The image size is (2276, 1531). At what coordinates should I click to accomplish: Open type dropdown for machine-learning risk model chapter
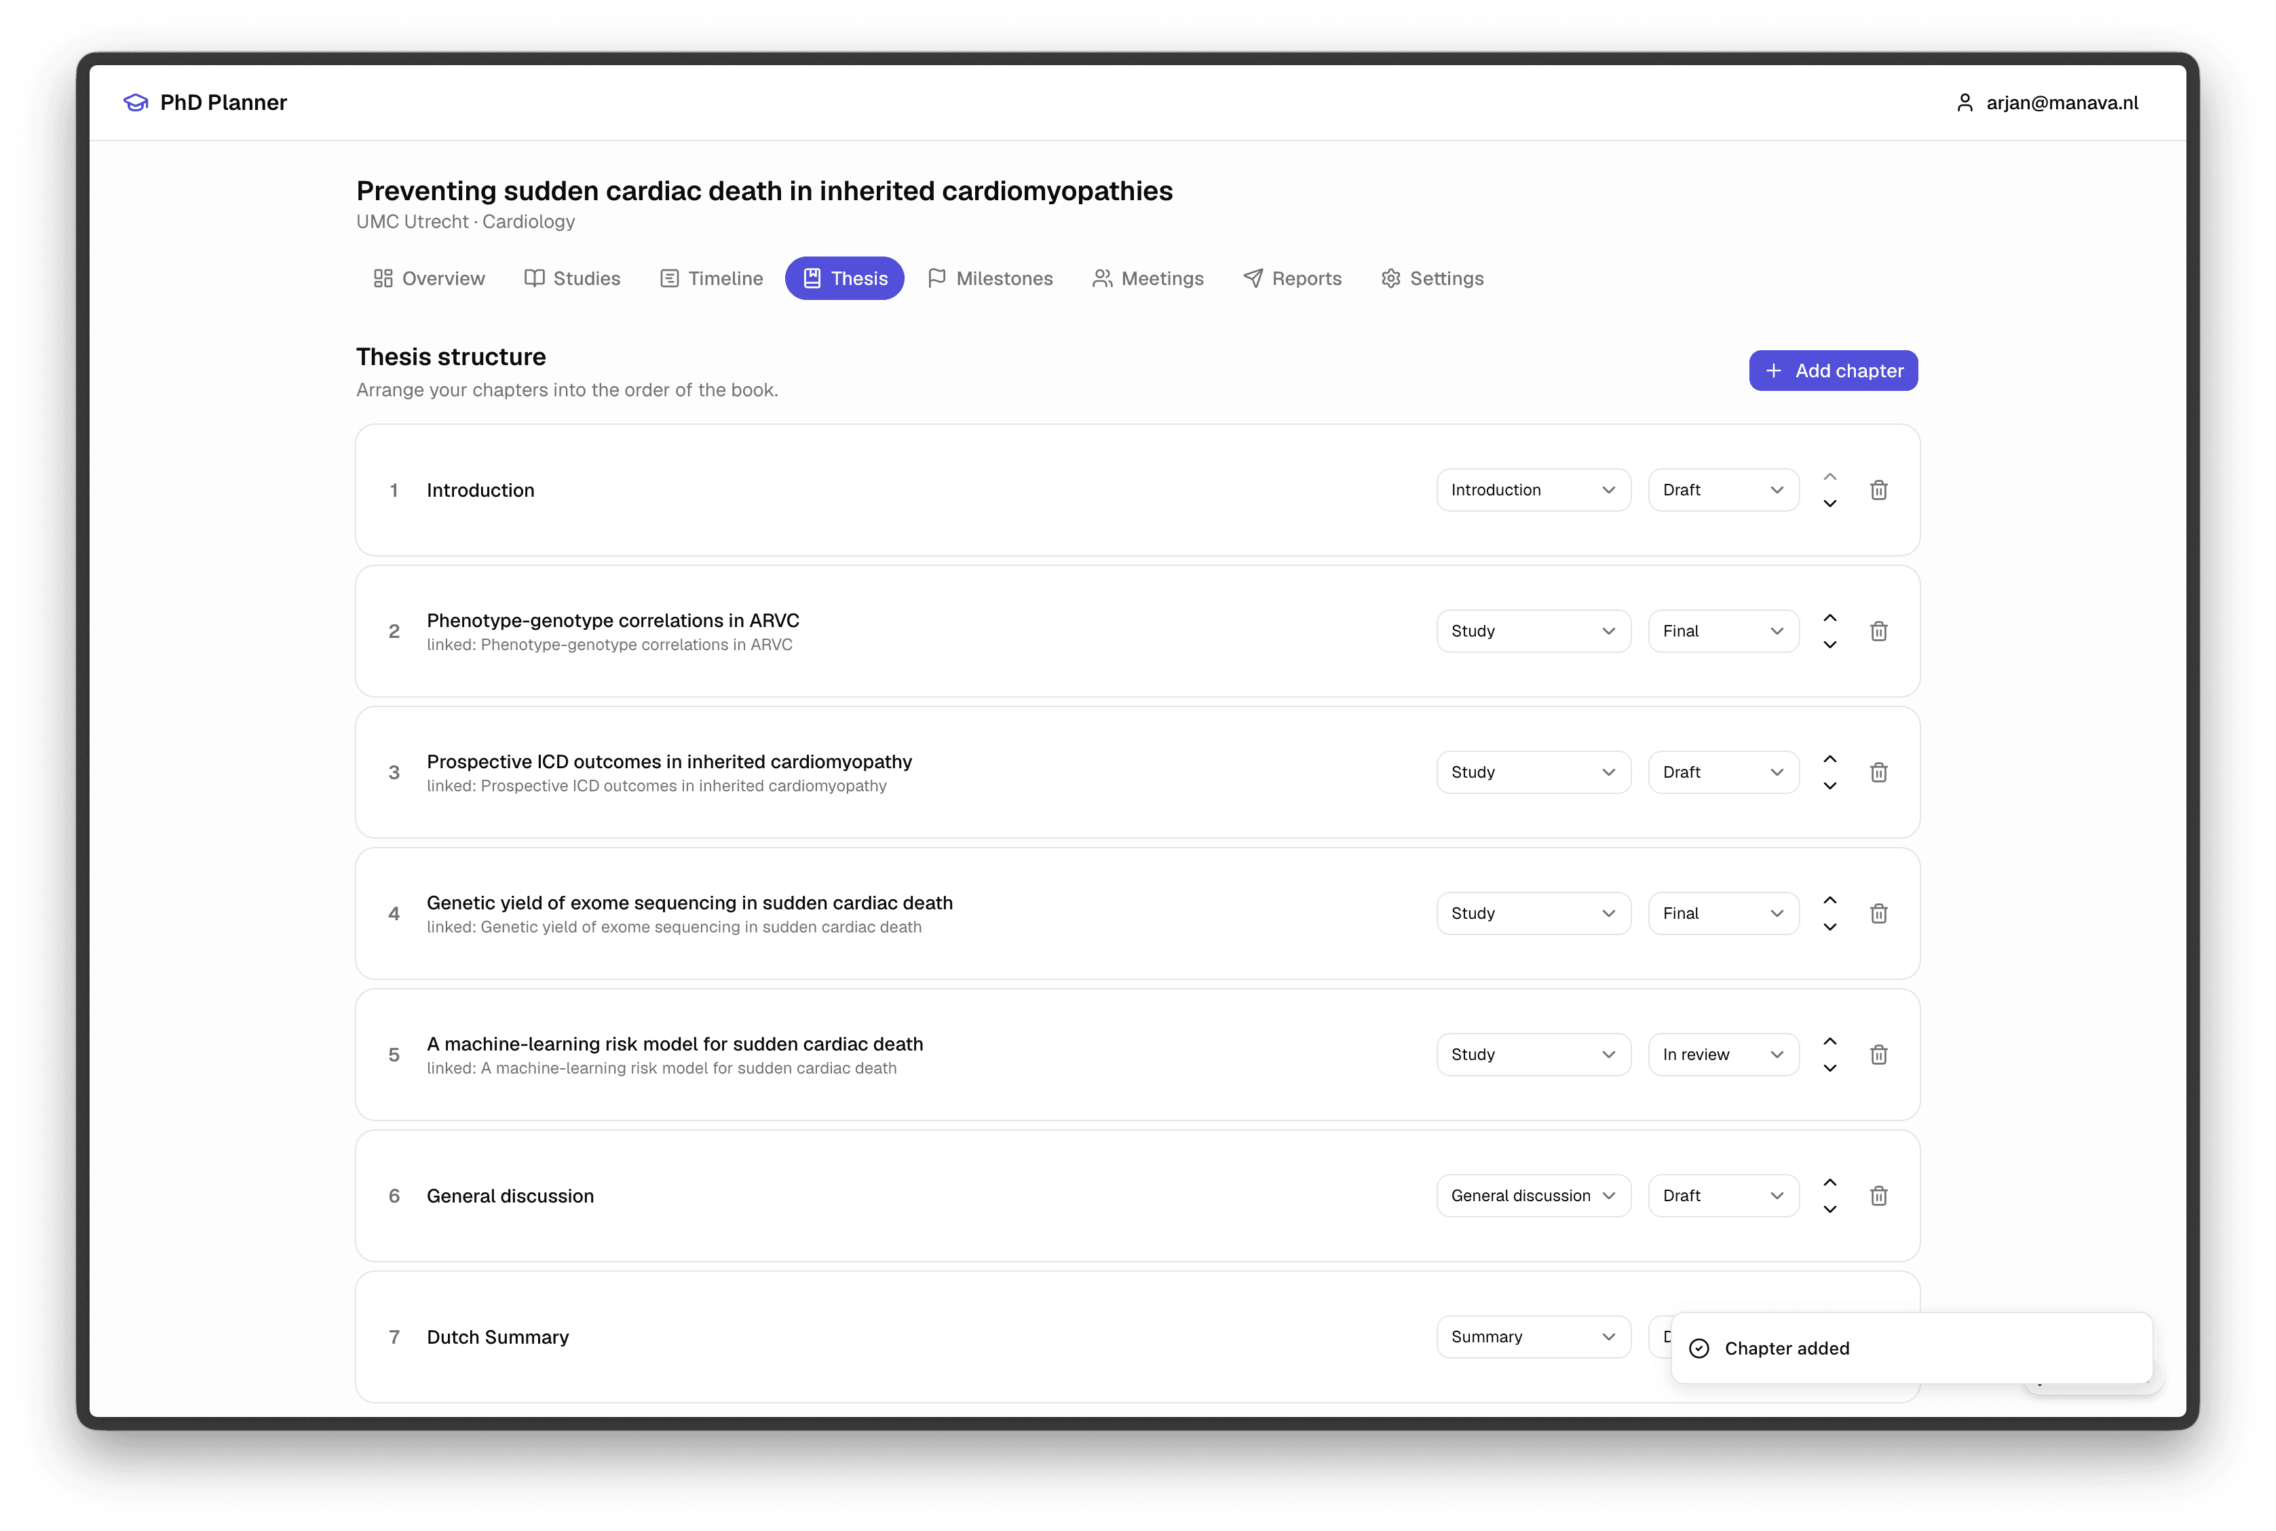point(1533,1055)
